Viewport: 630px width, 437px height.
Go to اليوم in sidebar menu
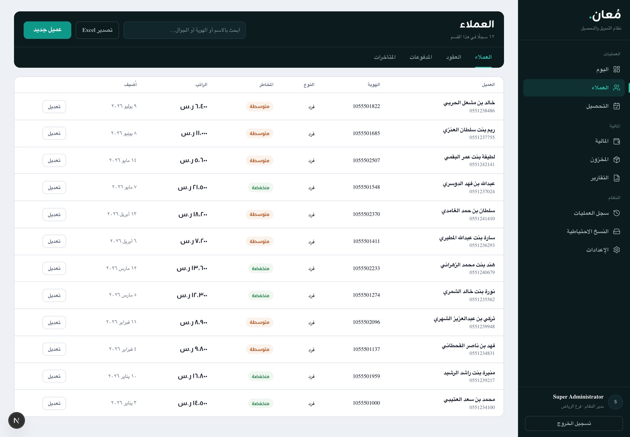click(x=574, y=69)
